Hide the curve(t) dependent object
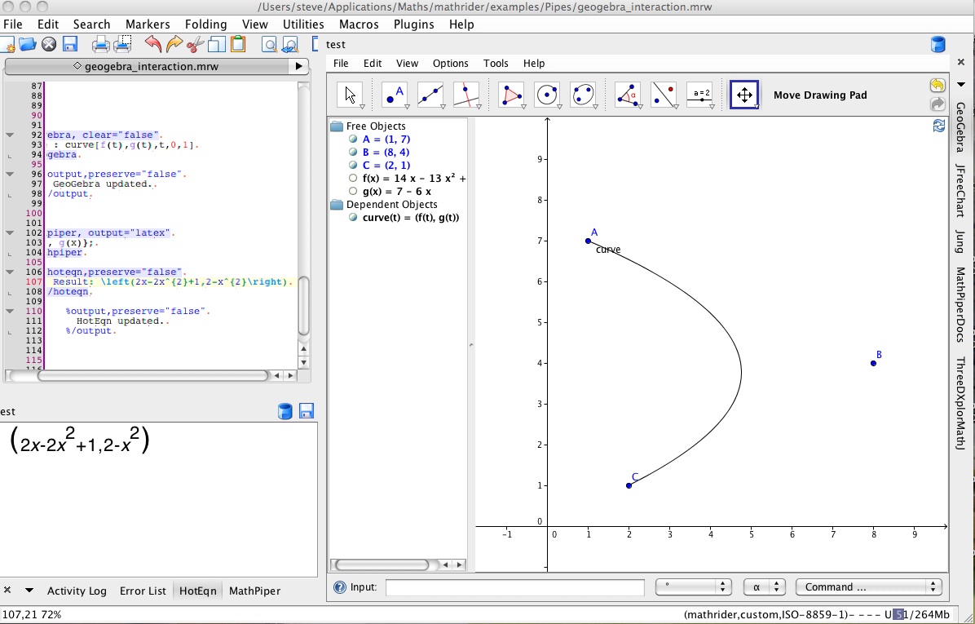The width and height of the screenshot is (975, 624). tap(353, 218)
